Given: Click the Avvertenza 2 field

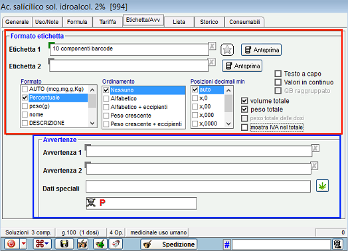Looking at the screenshot, I should 199,169.
